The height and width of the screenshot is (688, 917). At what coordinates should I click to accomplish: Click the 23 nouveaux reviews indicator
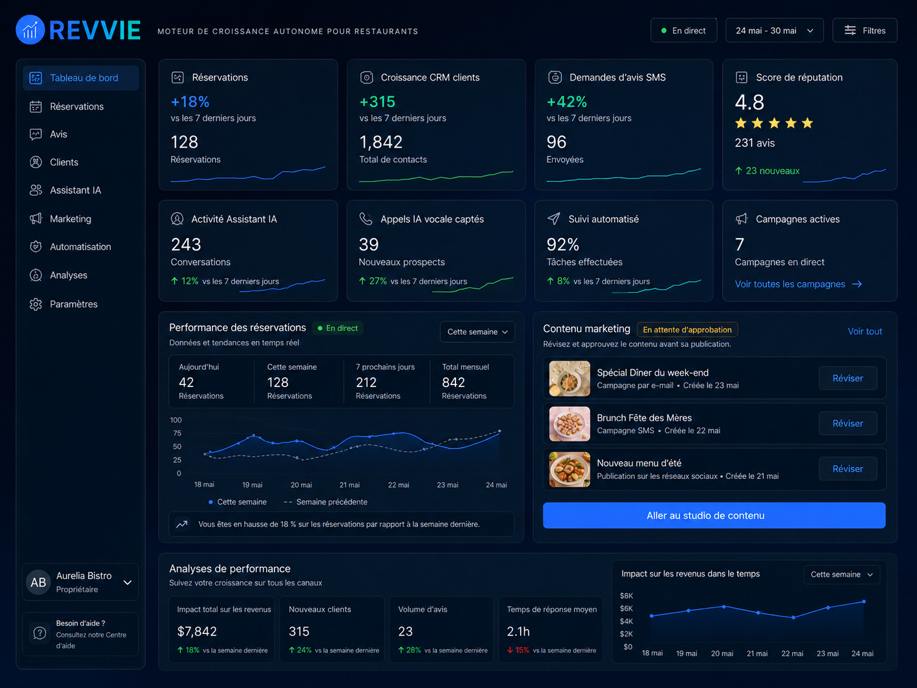767,171
